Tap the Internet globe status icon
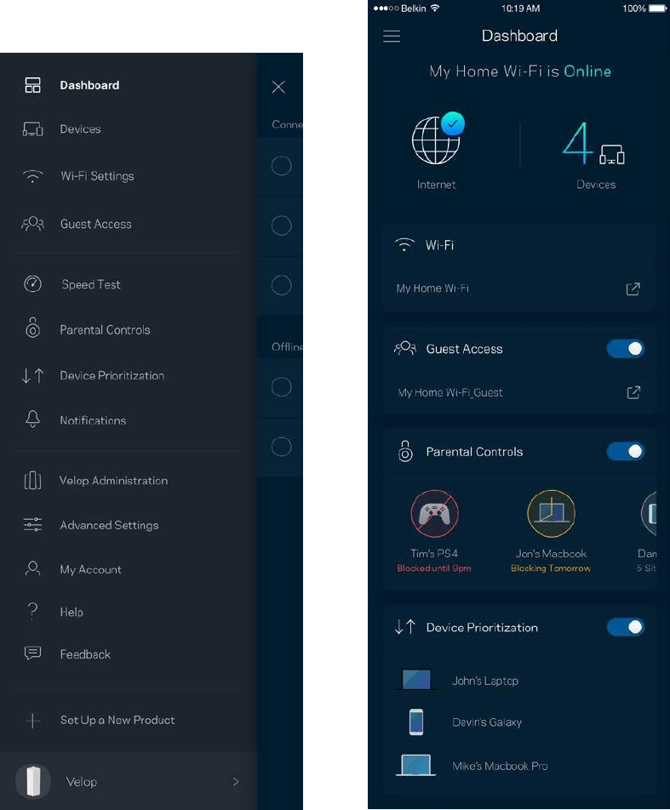The height and width of the screenshot is (810, 670). (x=438, y=139)
